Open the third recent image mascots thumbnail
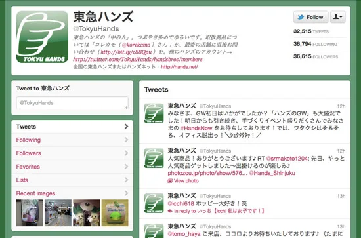This screenshot has width=361, height=238. click(x=87, y=212)
